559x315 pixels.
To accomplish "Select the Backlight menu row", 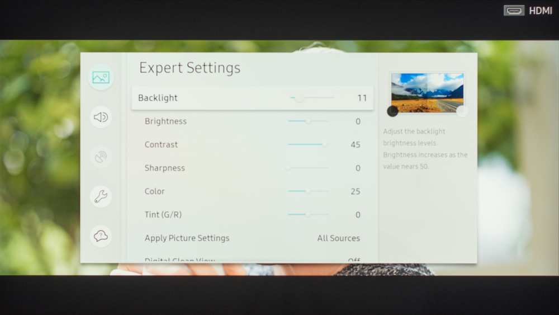I will tap(253, 98).
